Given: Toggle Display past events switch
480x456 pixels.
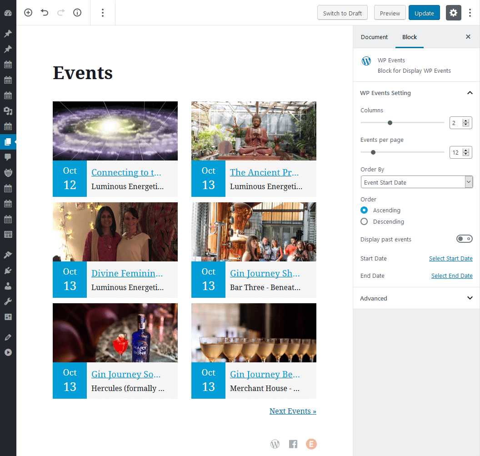Looking at the screenshot, I should pos(465,239).
